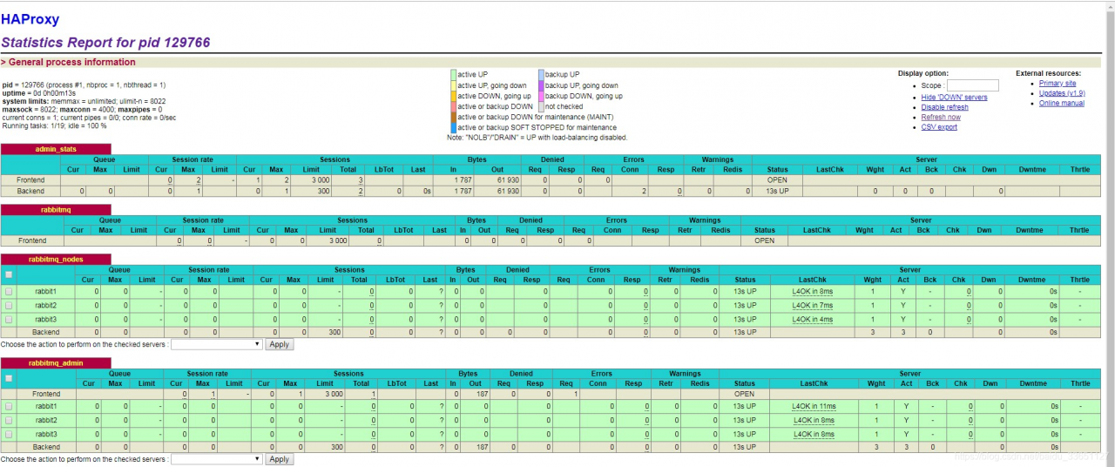
Task: Tick the rabbit3 checkbox in rabbitmq_admin table
Action: 9,434
